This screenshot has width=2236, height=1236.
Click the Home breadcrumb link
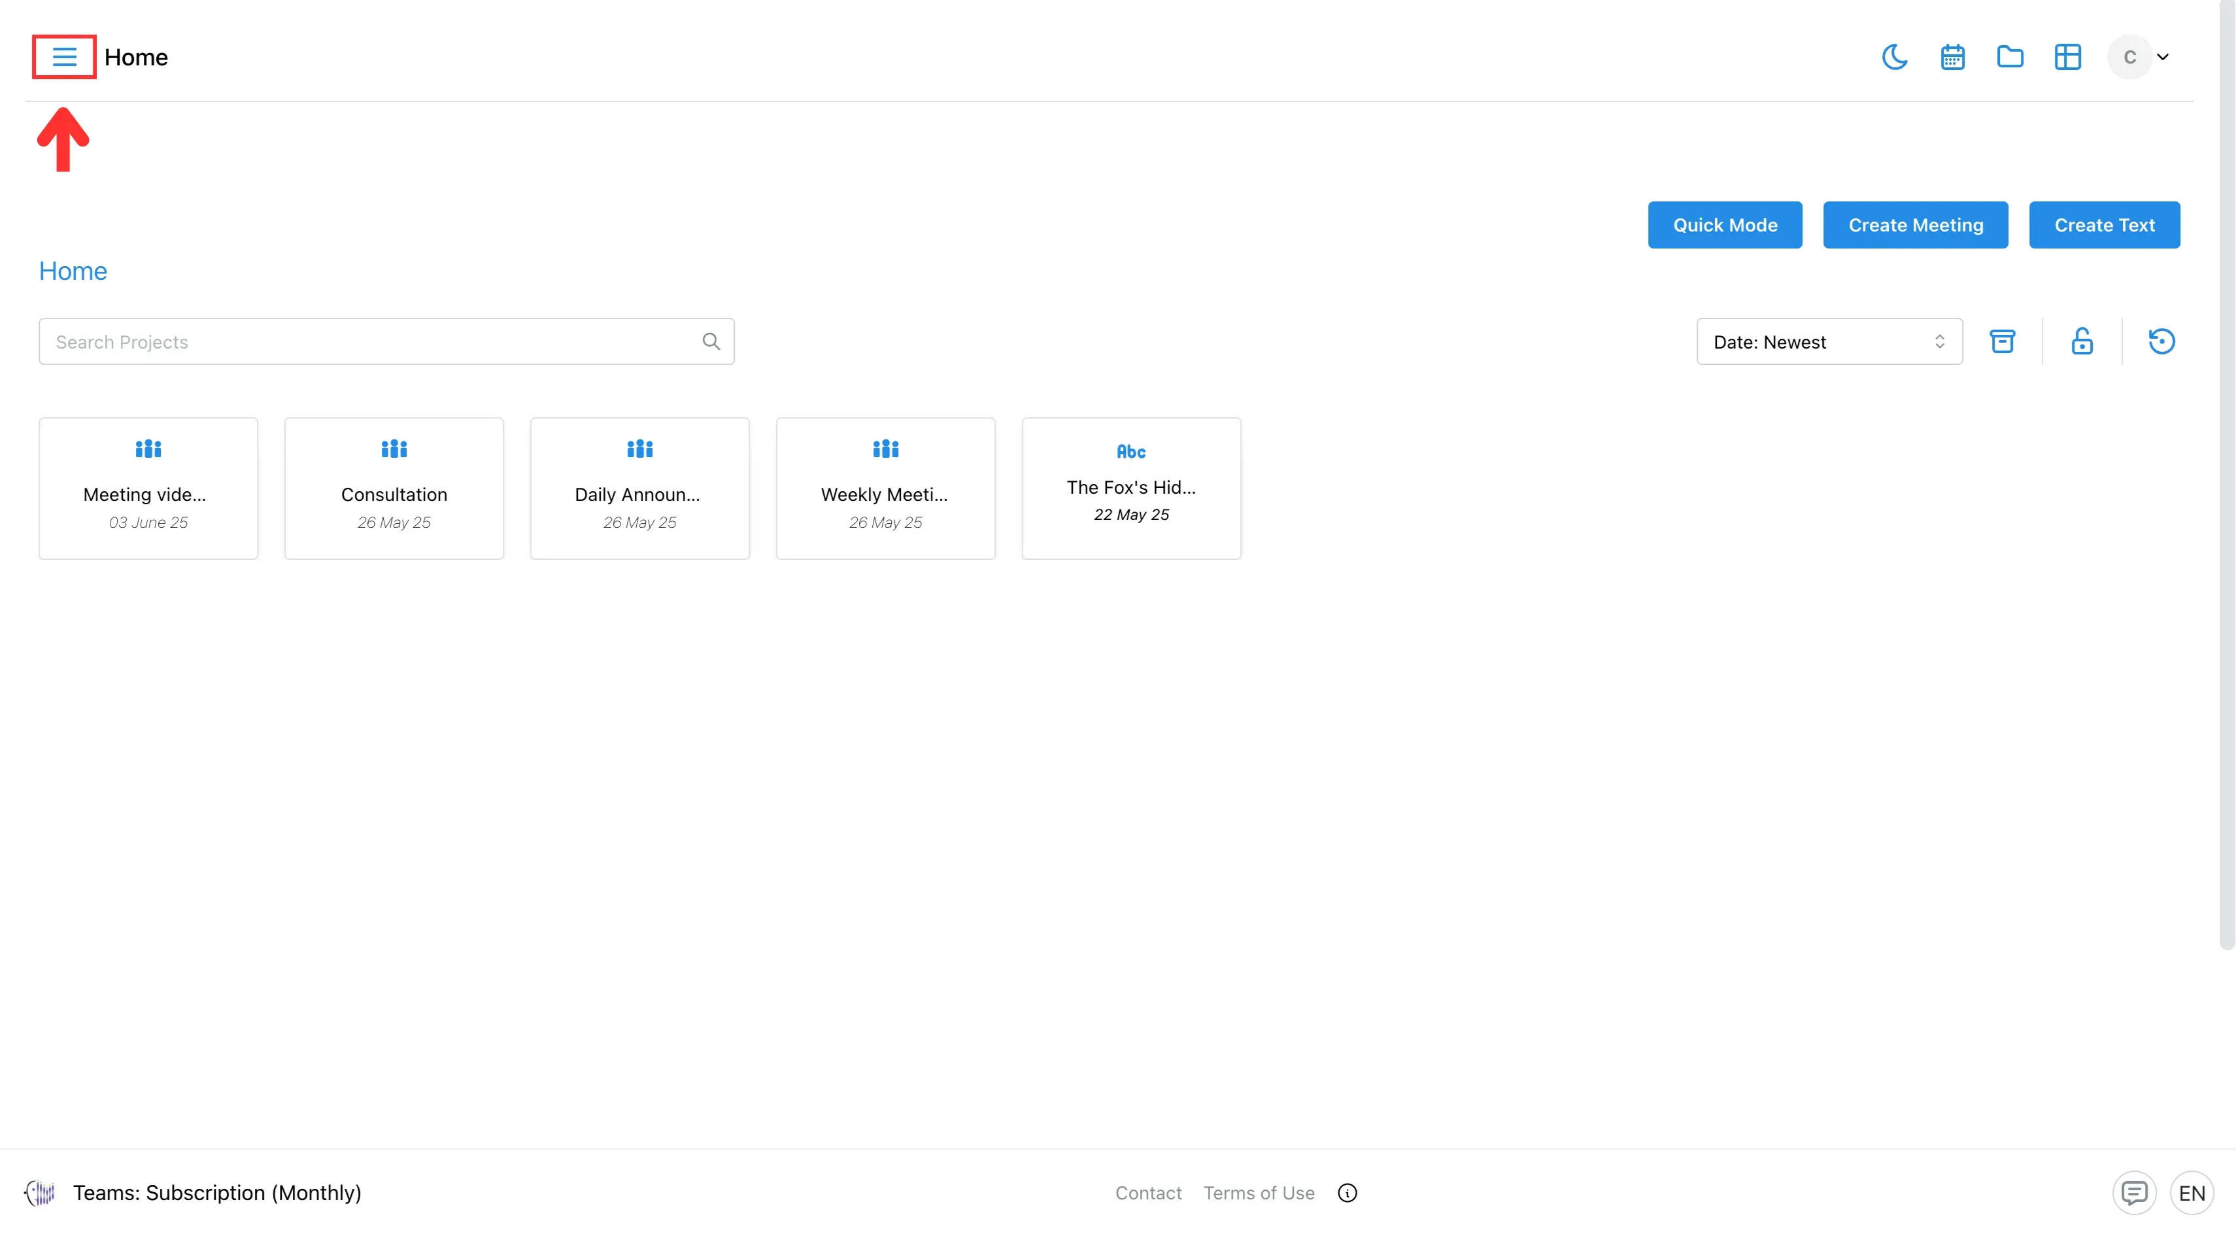point(73,271)
